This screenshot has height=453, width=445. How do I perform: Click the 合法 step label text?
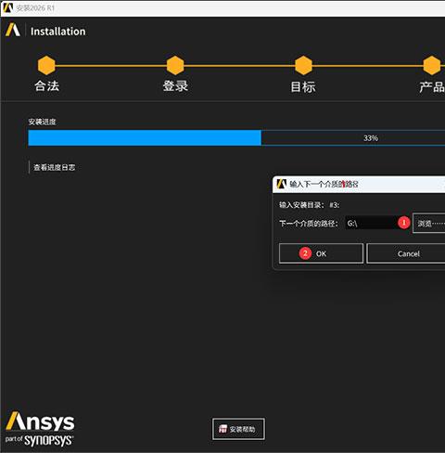coord(46,86)
